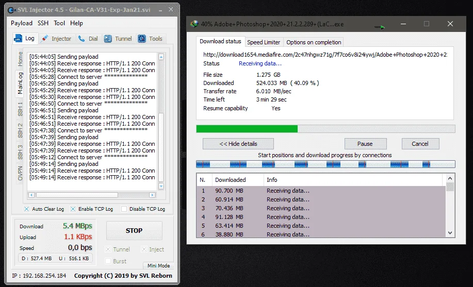The height and width of the screenshot is (287, 473).
Task: Open the SSH menu
Action: click(x=43, y=23)
